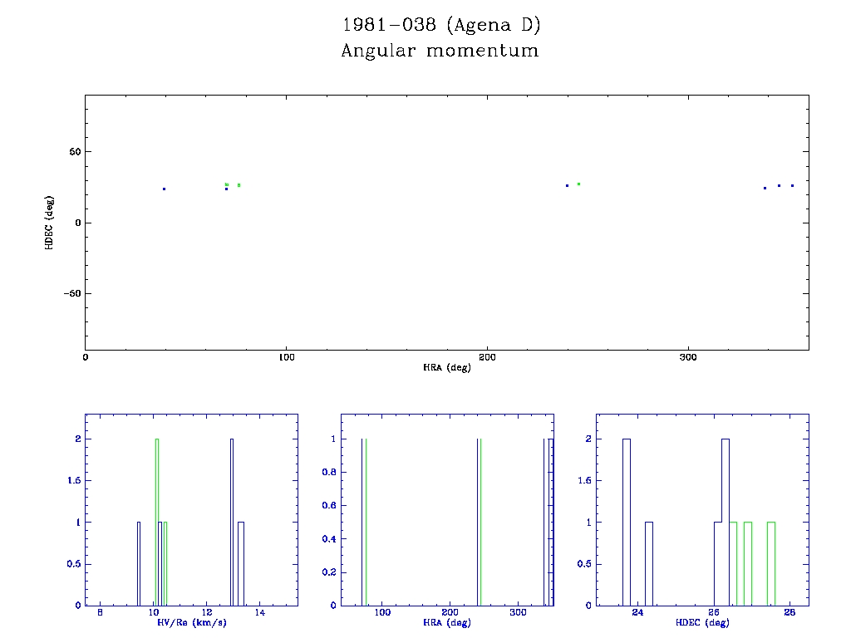
Task: Click the "-50" tick label on the top plot's y-axis
Action: coord(72,293)
